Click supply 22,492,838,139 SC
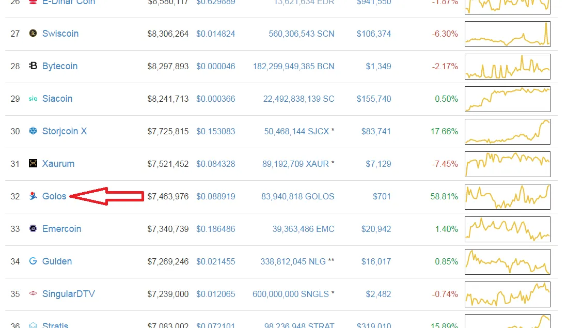This screenshot has width=583, height=328. coord(299,99)
